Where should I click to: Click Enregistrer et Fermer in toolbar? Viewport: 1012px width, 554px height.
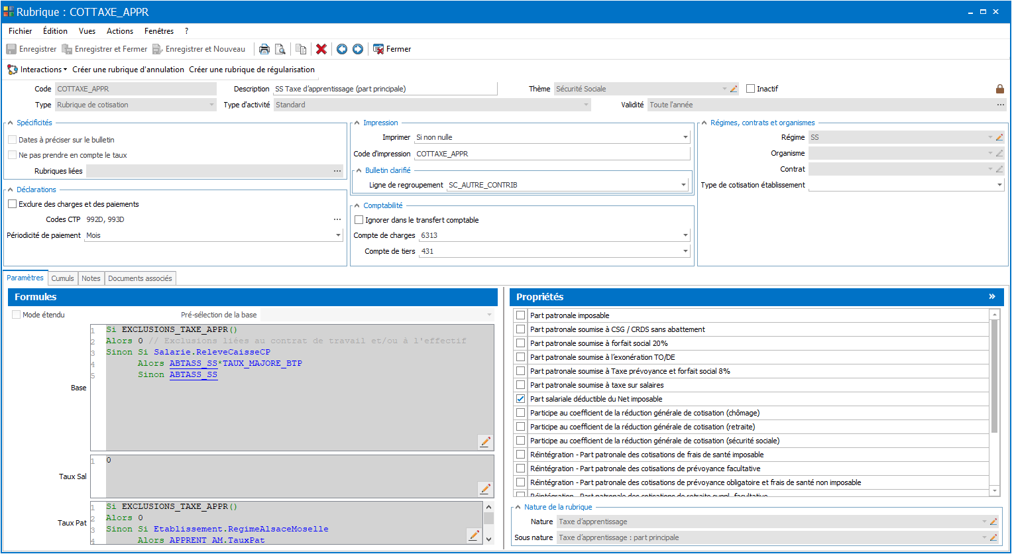(105, 49)
